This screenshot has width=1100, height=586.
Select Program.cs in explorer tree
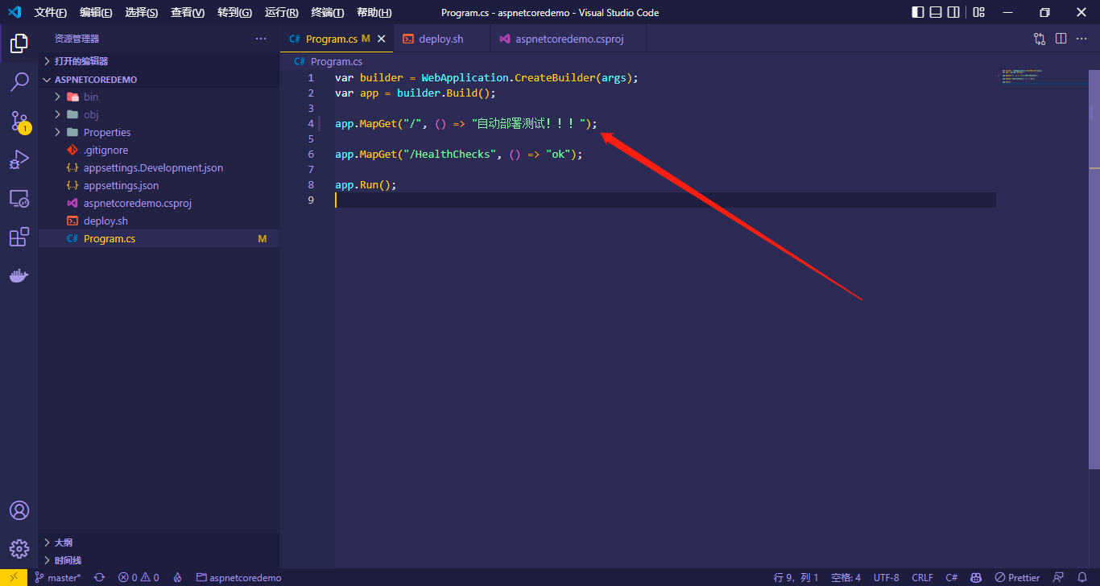159,238
